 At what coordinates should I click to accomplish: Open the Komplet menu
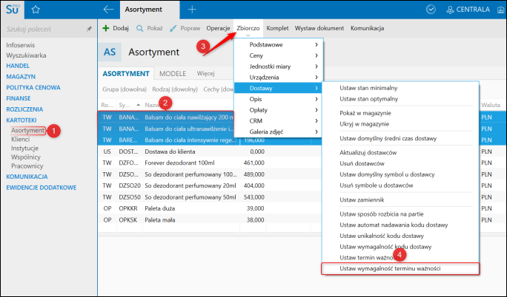(277, 28)
